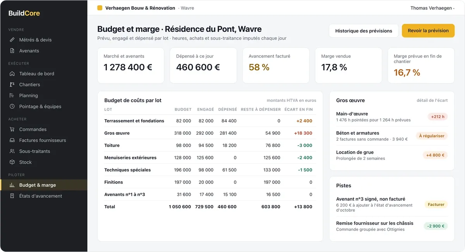
Task: Click the -2 900 € discount badge
Action: 436,226
